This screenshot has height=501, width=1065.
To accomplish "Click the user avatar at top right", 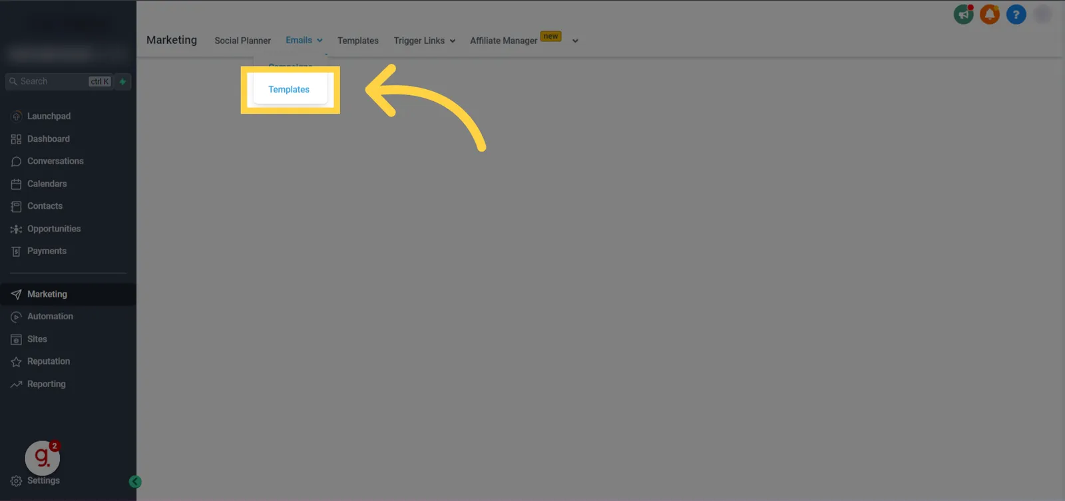I will 1042,14.
